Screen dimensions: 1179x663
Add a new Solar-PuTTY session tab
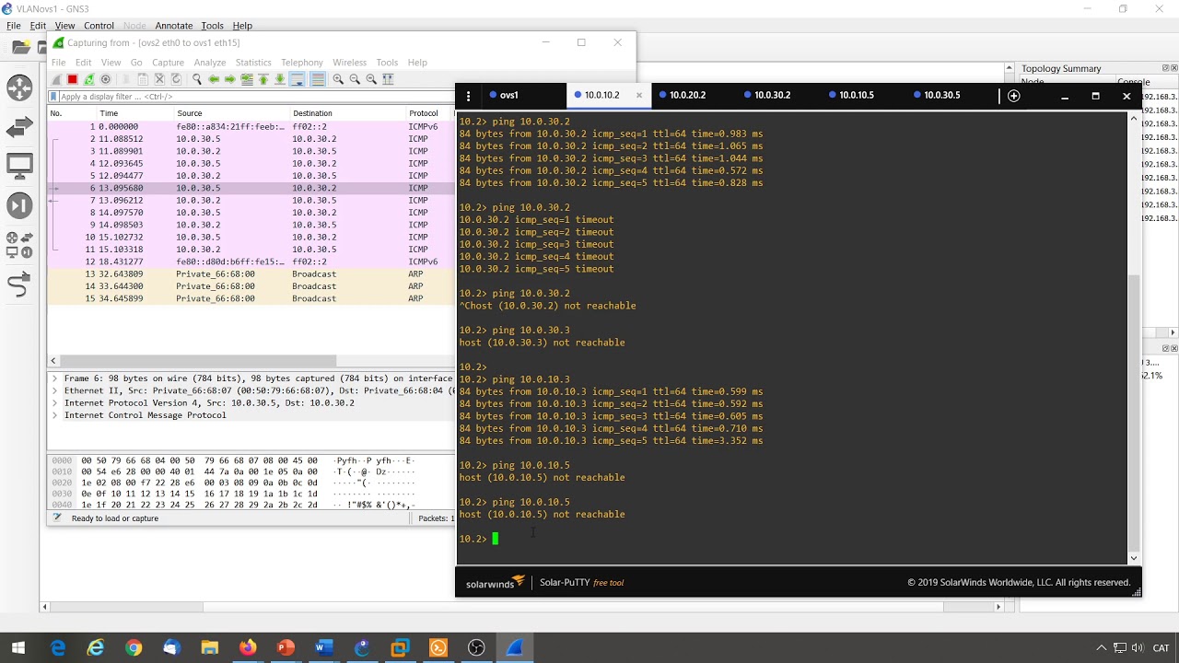[x=1014, y=96]
